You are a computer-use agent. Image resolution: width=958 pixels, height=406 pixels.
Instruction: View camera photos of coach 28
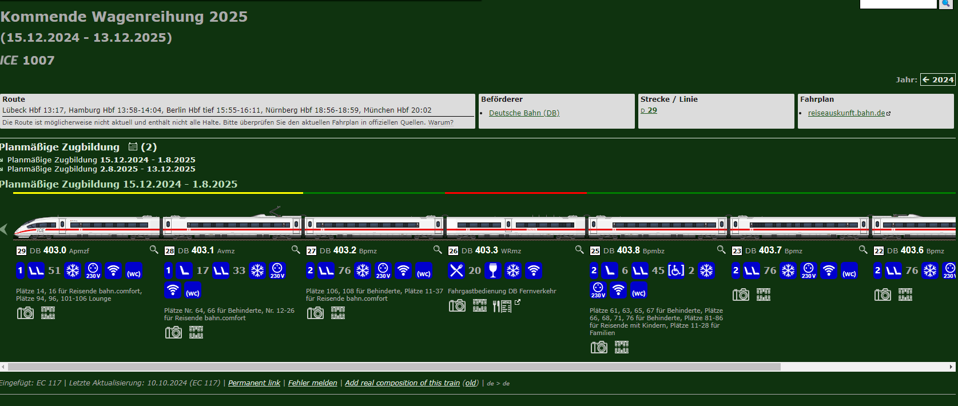[173, 332]
